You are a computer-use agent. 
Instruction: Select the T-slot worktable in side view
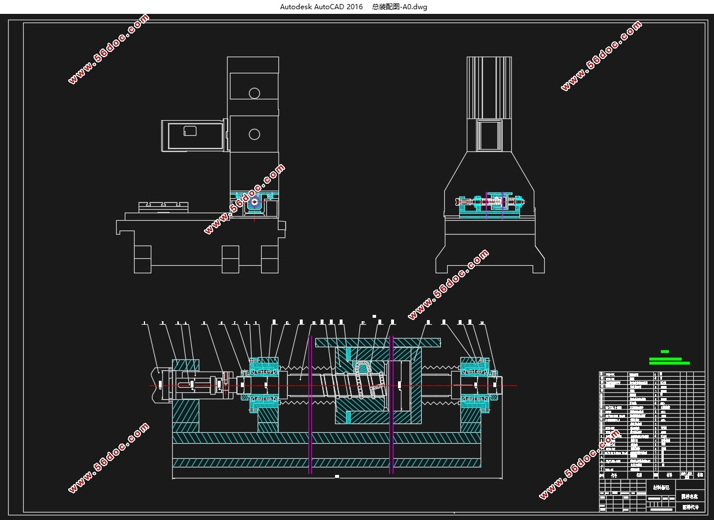tap(164, 207)
